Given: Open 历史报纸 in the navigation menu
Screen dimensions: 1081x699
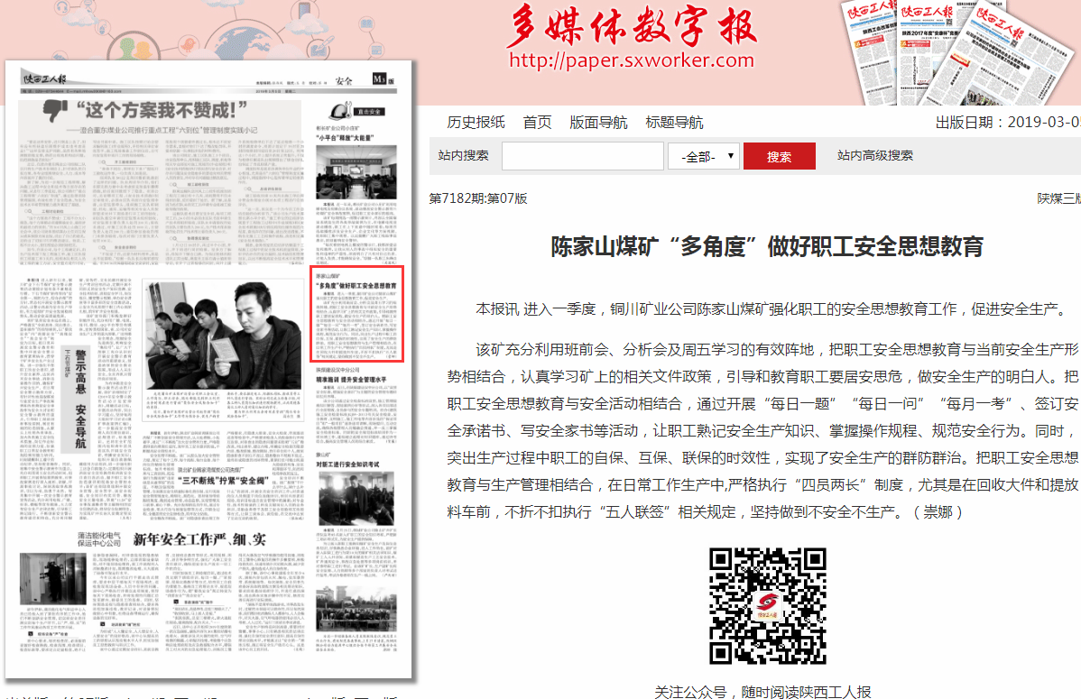Looking at the screenshot, I should 476,123.
